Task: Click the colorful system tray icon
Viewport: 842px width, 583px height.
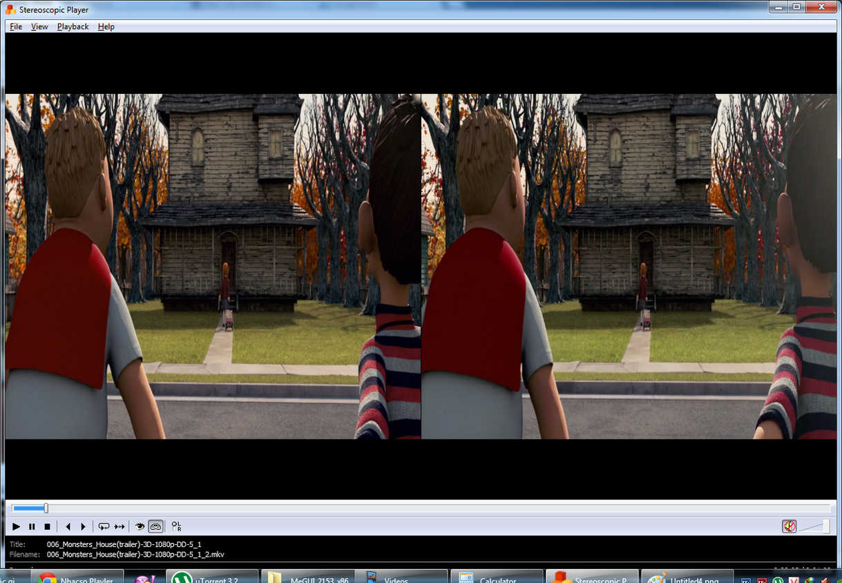Action: pos(810,580)
